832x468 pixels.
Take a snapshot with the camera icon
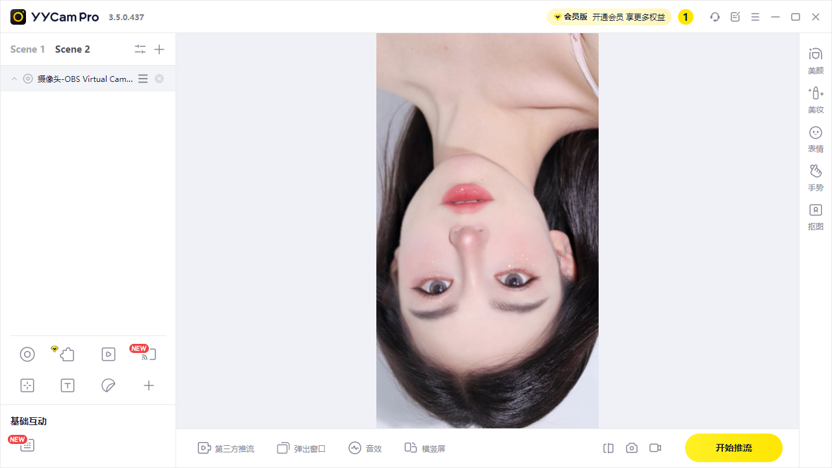click(x=632, y=448)
